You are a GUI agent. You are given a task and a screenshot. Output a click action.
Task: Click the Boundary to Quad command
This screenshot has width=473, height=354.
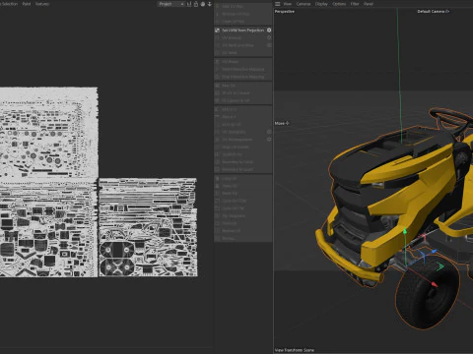pyautogui.click(x=237, y=169)
